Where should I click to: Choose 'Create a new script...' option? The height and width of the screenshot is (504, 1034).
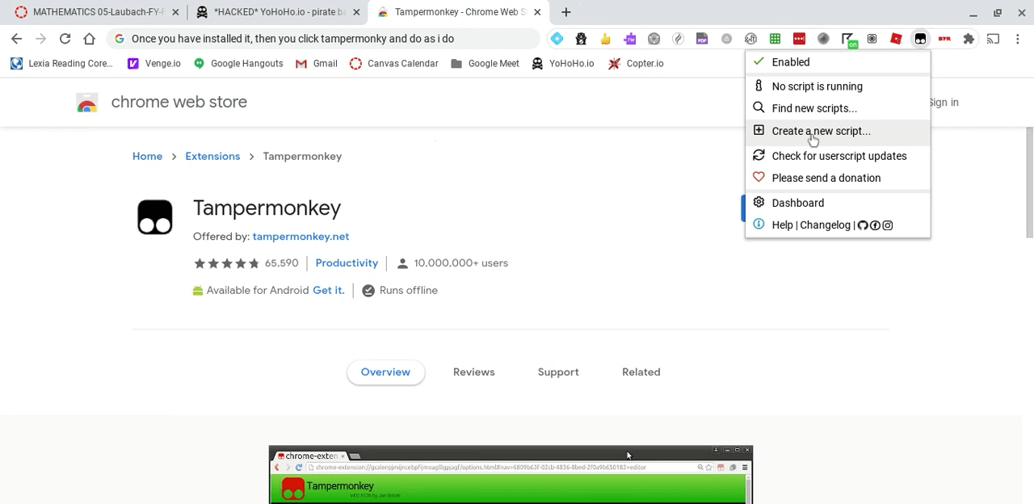click(x=838, y=131)
